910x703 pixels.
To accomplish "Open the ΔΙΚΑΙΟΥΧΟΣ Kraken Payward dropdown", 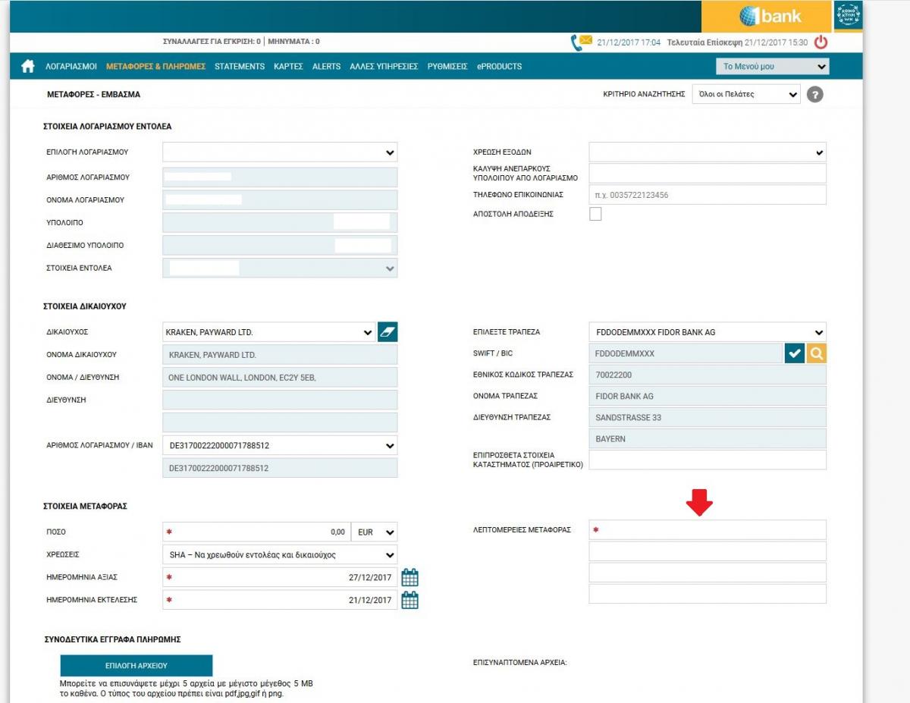I will [x=269, y=332].
